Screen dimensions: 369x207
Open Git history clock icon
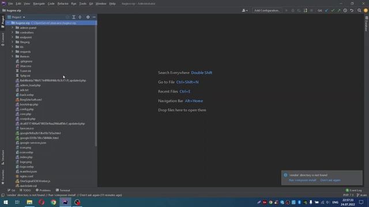coord(345,10)
